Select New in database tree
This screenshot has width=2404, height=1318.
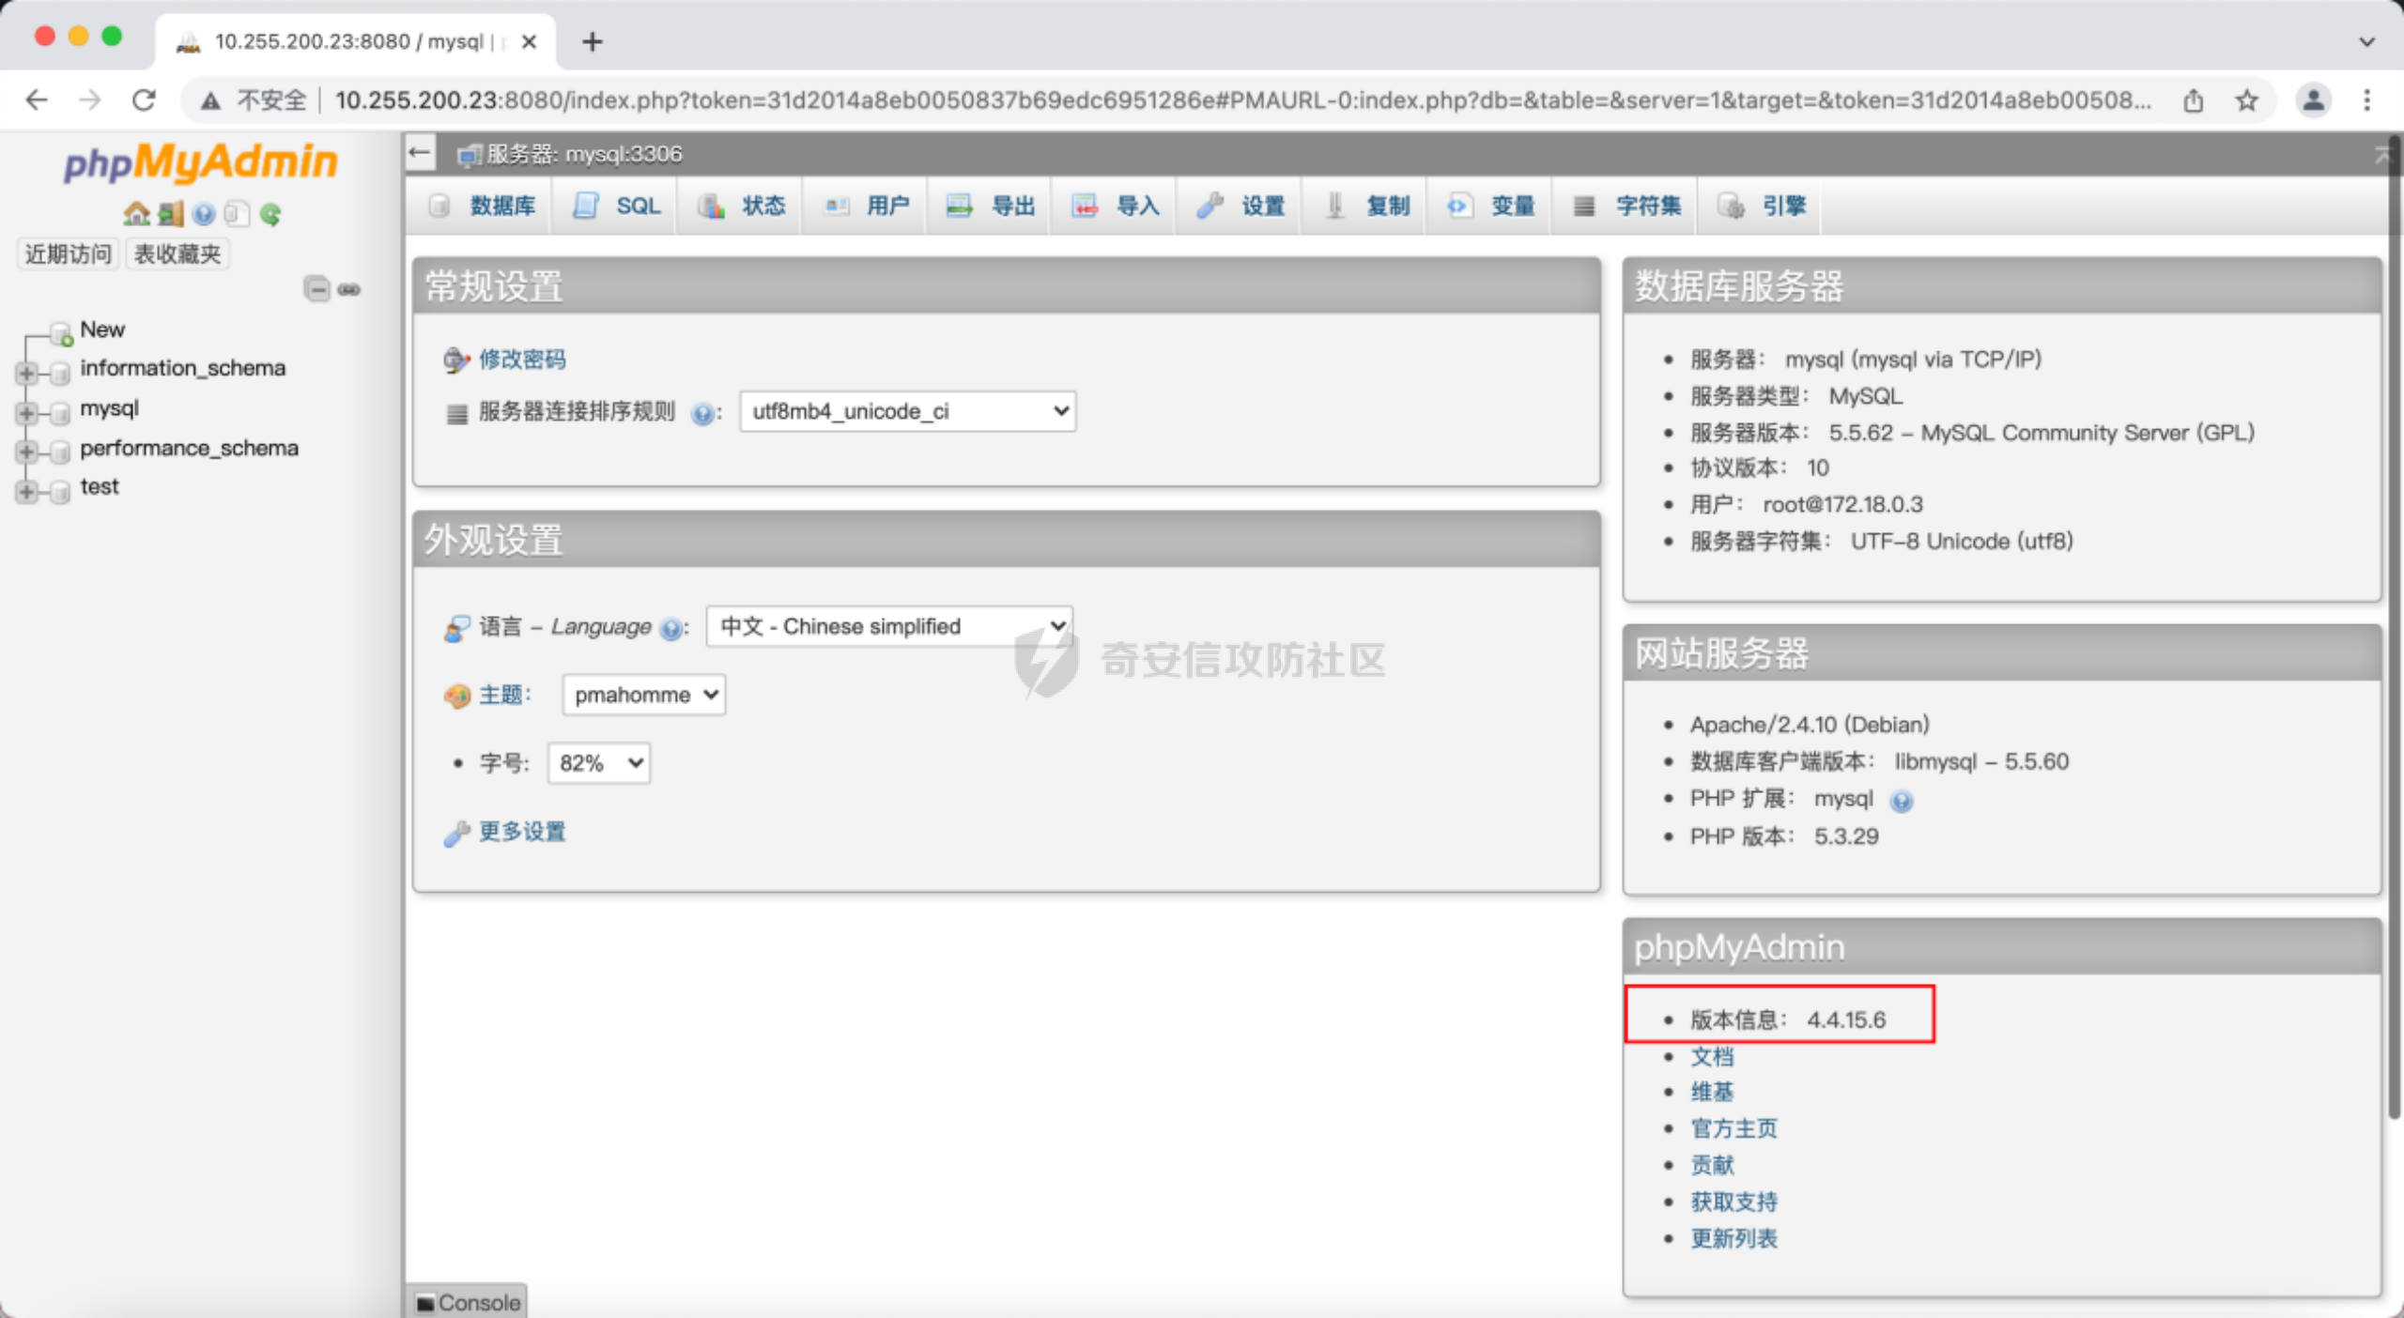pyautogui.click(x=101, y=329)
